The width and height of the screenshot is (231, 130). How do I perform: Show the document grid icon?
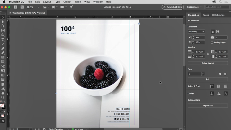coord(226,86)
